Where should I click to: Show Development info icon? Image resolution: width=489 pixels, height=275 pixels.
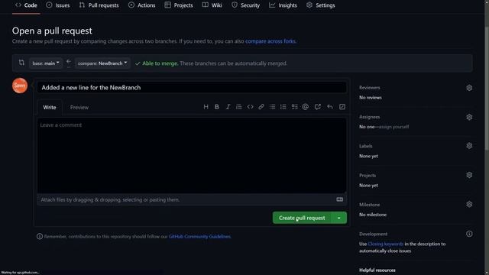click(469, 234)
